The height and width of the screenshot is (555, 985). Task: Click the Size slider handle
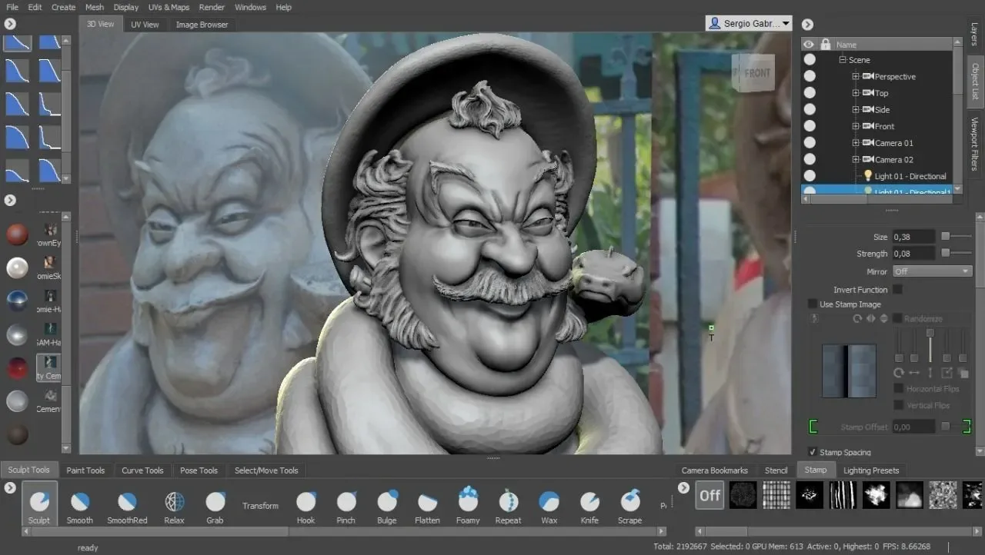click(x=946, y=237)
